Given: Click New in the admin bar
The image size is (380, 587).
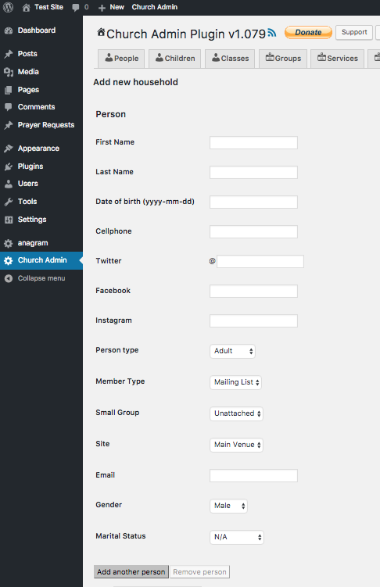Looking at the screenshot, I should (x=117, y=7).
